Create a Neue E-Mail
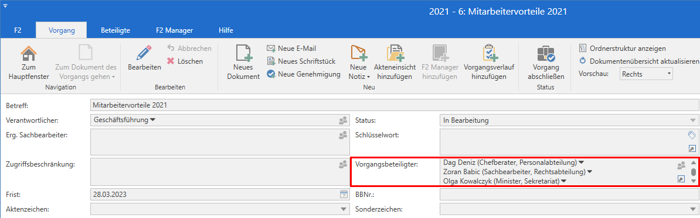Screen dimensions: 700x218 click(x=291, y=48)
